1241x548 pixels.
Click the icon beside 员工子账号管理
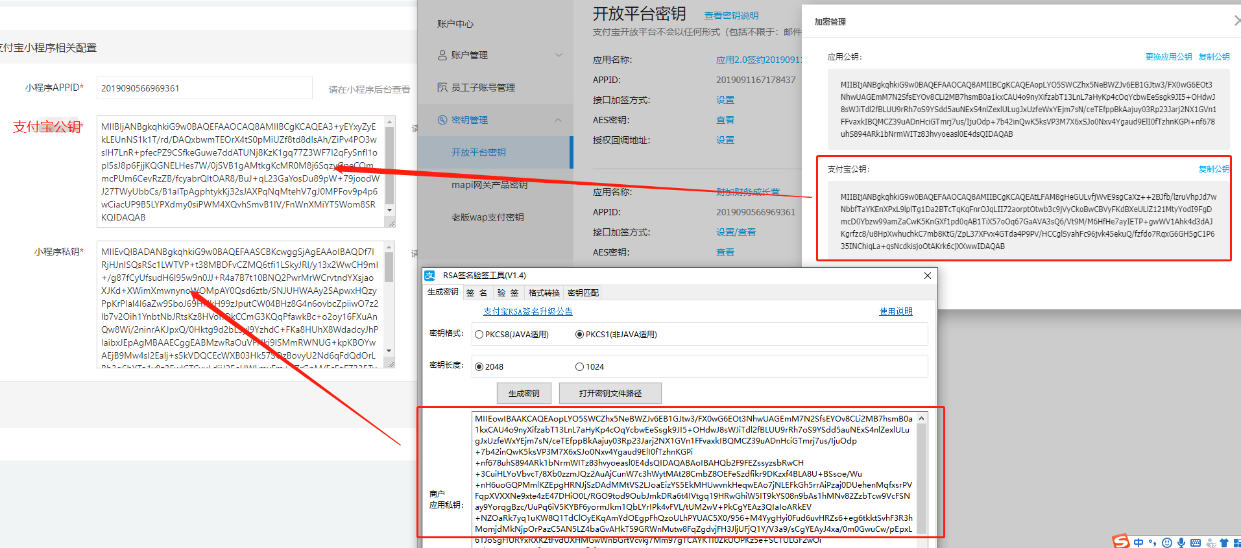pos(442,88)
